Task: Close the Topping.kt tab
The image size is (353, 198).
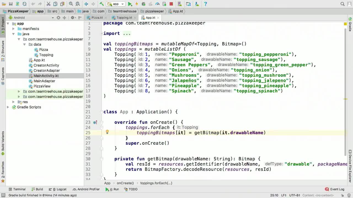Action: click(135, 18)
